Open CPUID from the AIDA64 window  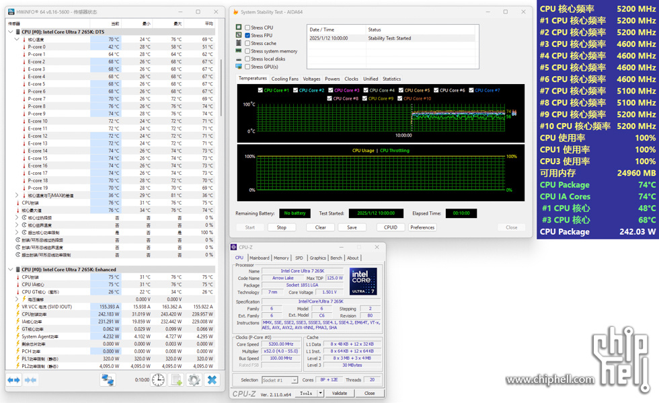coord(391,227)
